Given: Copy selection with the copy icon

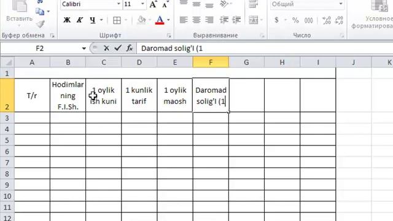Looking at the screenshot, I should coord(40,12).
